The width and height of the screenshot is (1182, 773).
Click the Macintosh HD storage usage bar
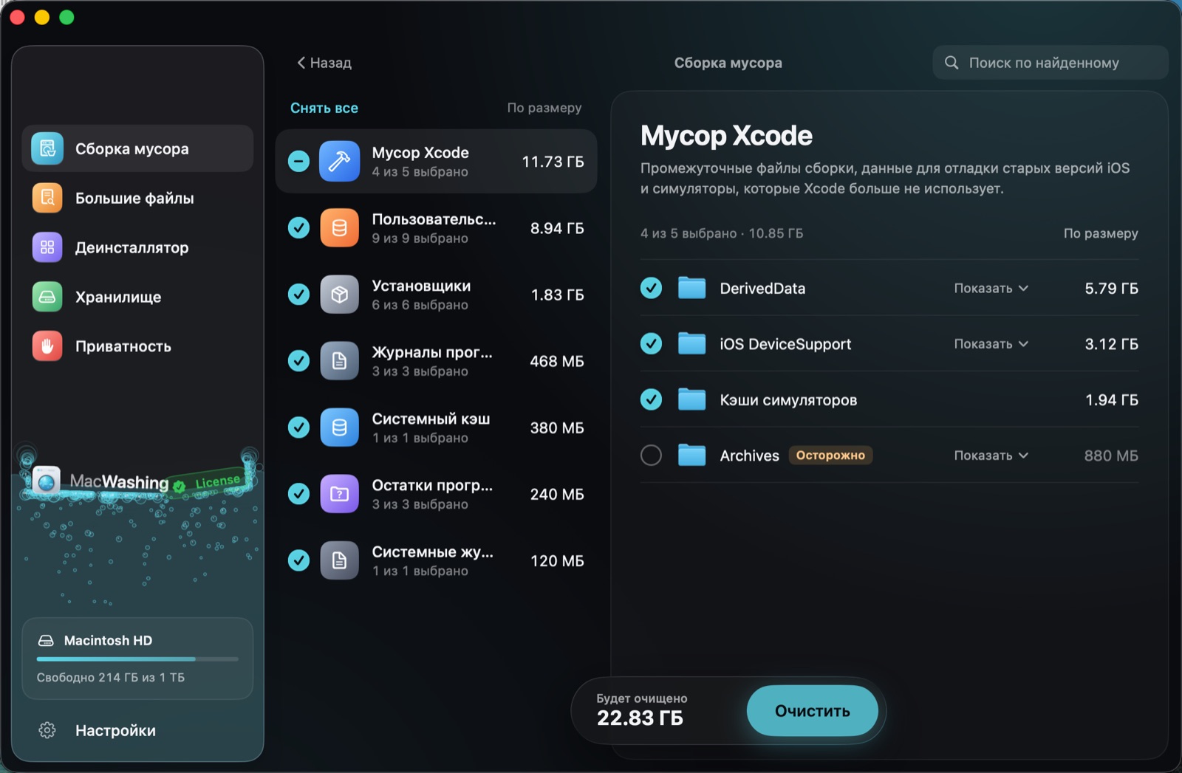pos(137,659)
